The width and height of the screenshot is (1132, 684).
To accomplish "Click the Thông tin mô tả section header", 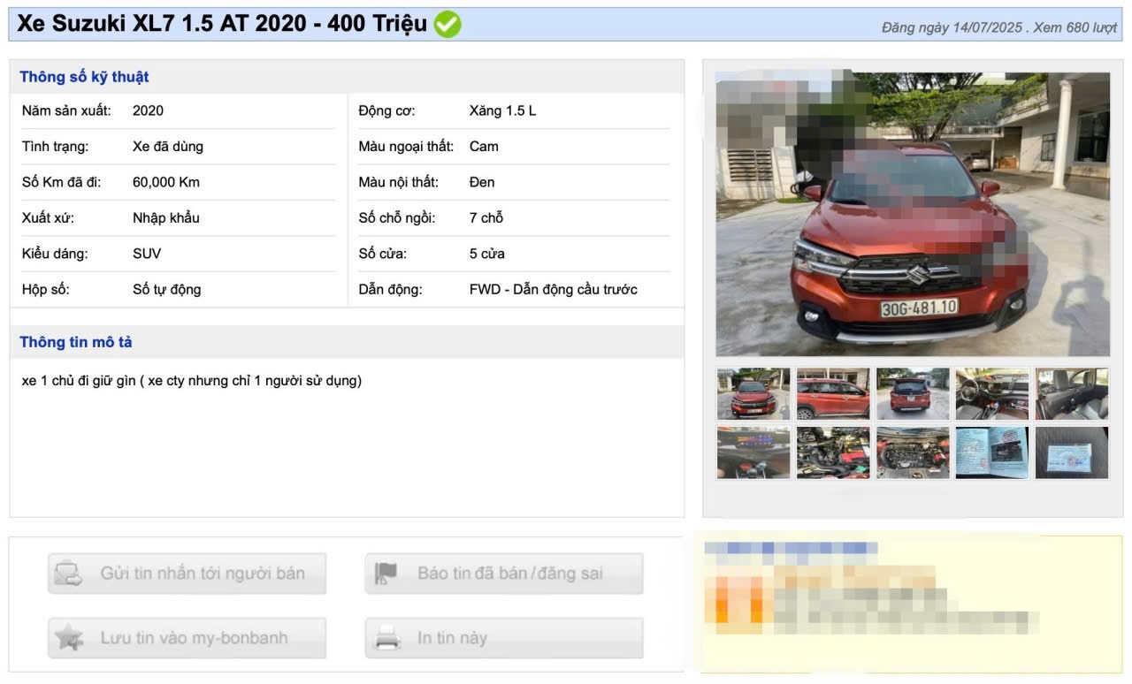I will pos(76,342).
